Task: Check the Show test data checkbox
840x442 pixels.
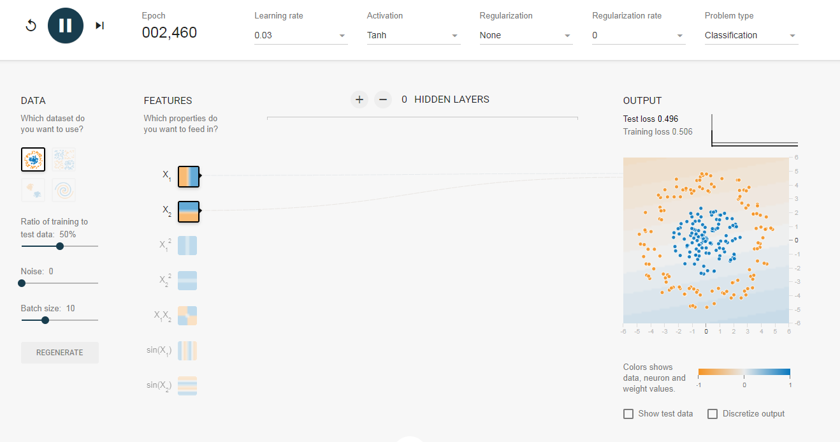Action: pos(628,414)
